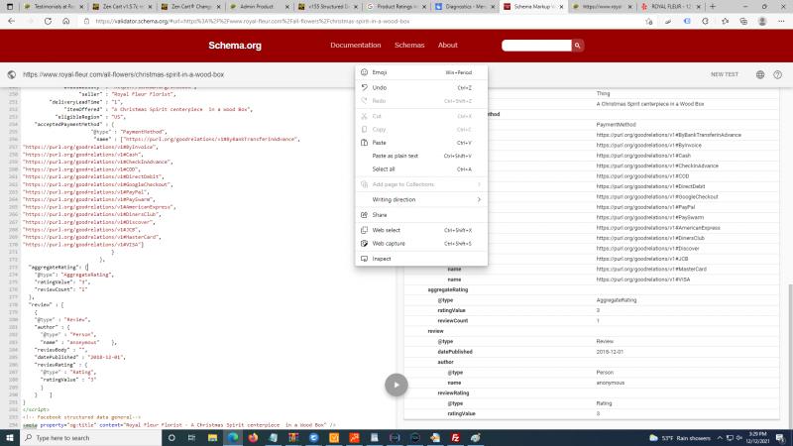Click the browser address bar
The image size is (793, 446).
pos(364,21)
